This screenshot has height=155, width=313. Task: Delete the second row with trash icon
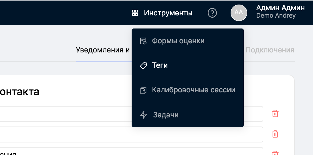(275, 134)
